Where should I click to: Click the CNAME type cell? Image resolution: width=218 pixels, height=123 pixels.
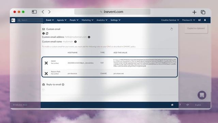click(104, 73)
